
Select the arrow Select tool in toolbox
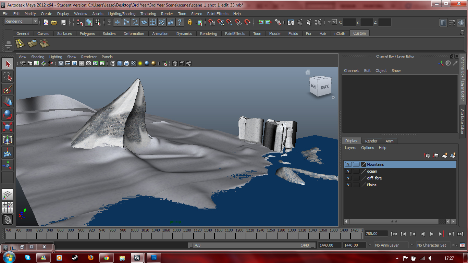pos(8,64)
